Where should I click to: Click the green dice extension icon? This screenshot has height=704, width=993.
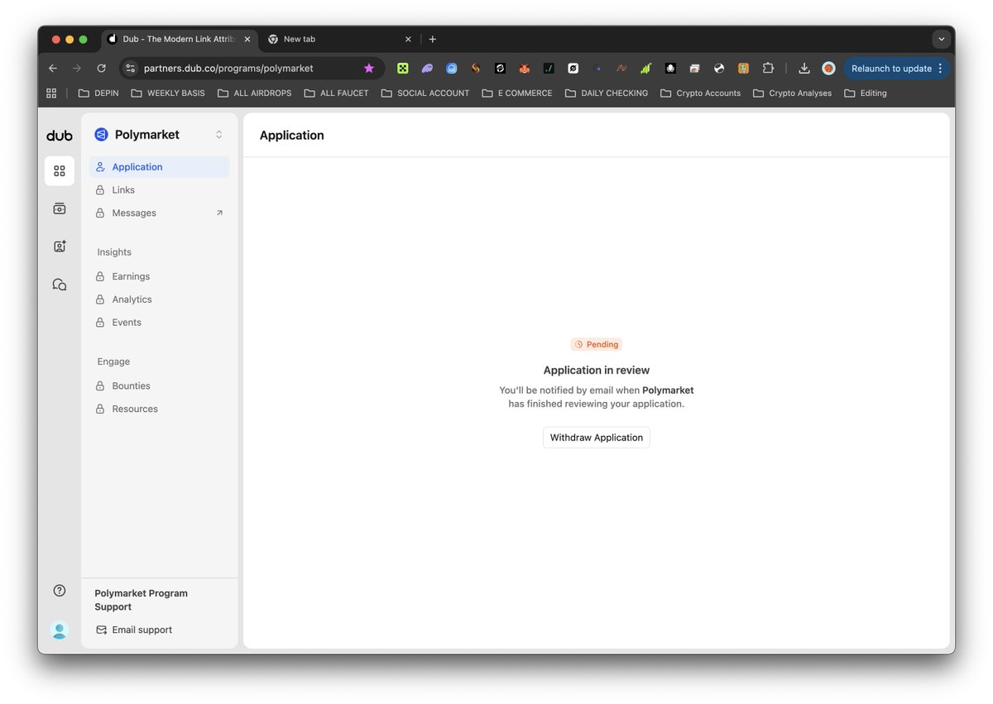coord(403,69)
